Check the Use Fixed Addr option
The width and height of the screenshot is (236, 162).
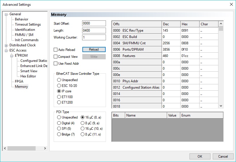(x=56, y=64)
